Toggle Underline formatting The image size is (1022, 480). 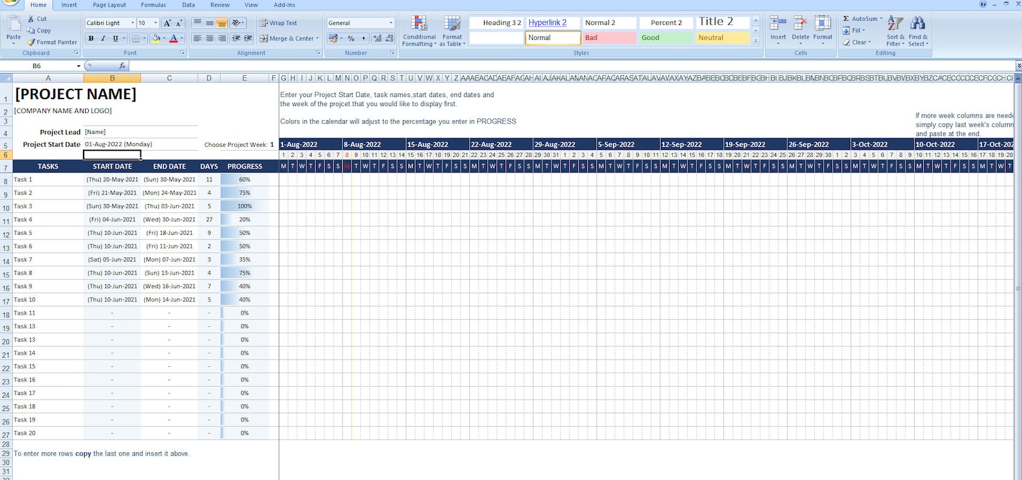click(x=115, y=39)
